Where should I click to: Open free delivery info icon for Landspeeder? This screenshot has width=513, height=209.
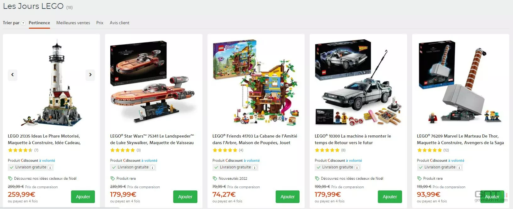[x=152, y=167]
